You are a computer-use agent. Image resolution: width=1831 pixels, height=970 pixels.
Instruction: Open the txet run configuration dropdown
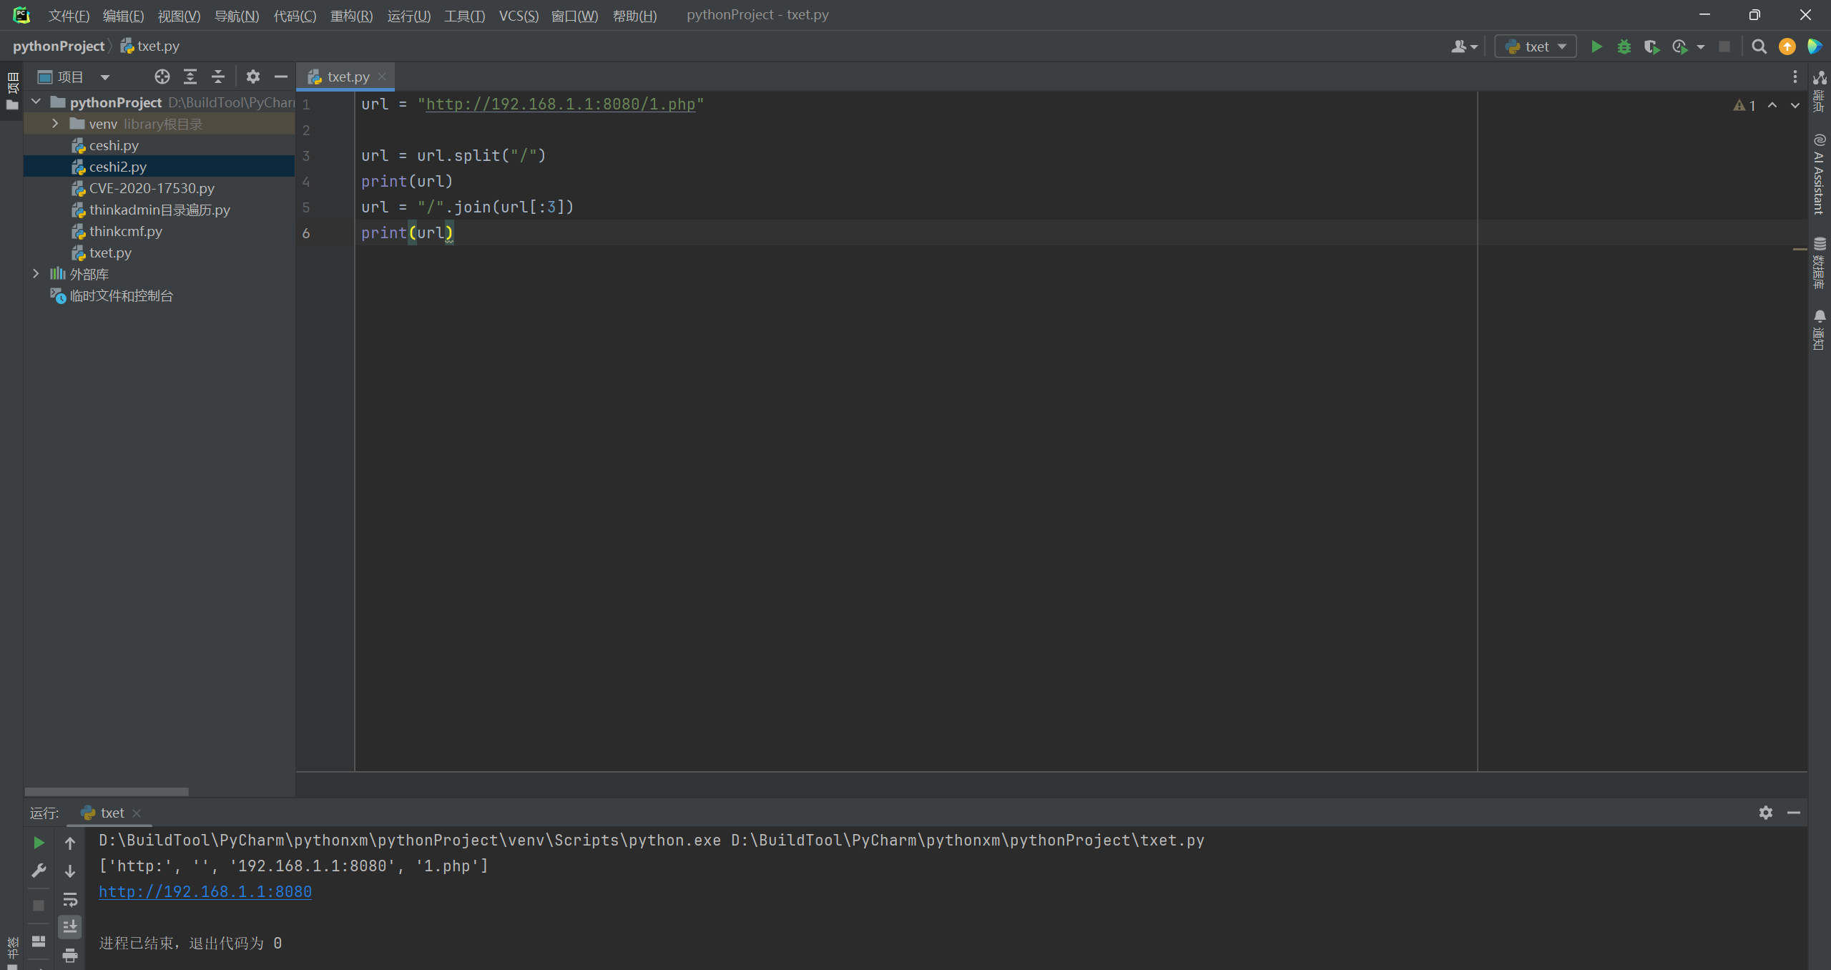[x=1536, y=46]
